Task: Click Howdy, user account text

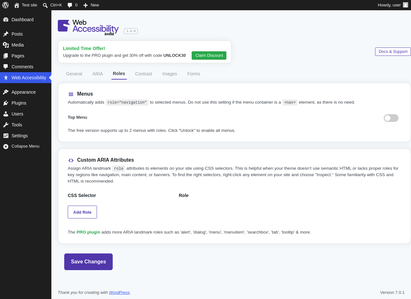Action: (x=389, y=5)
